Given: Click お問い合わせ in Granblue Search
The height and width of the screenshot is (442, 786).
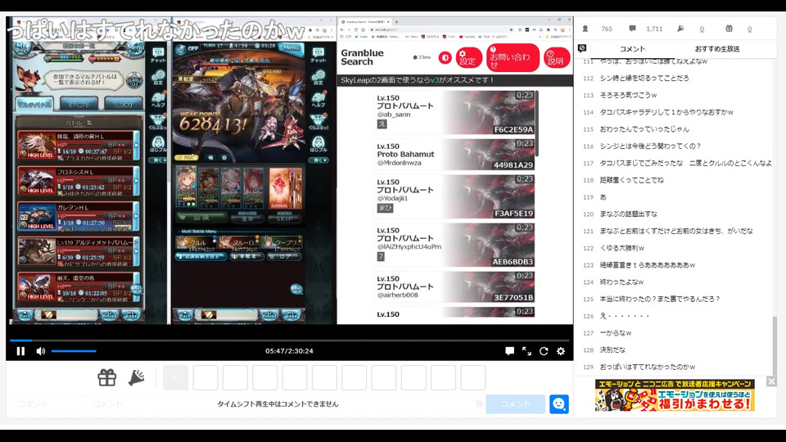Looking at the screenshot, I should point(513,57).
